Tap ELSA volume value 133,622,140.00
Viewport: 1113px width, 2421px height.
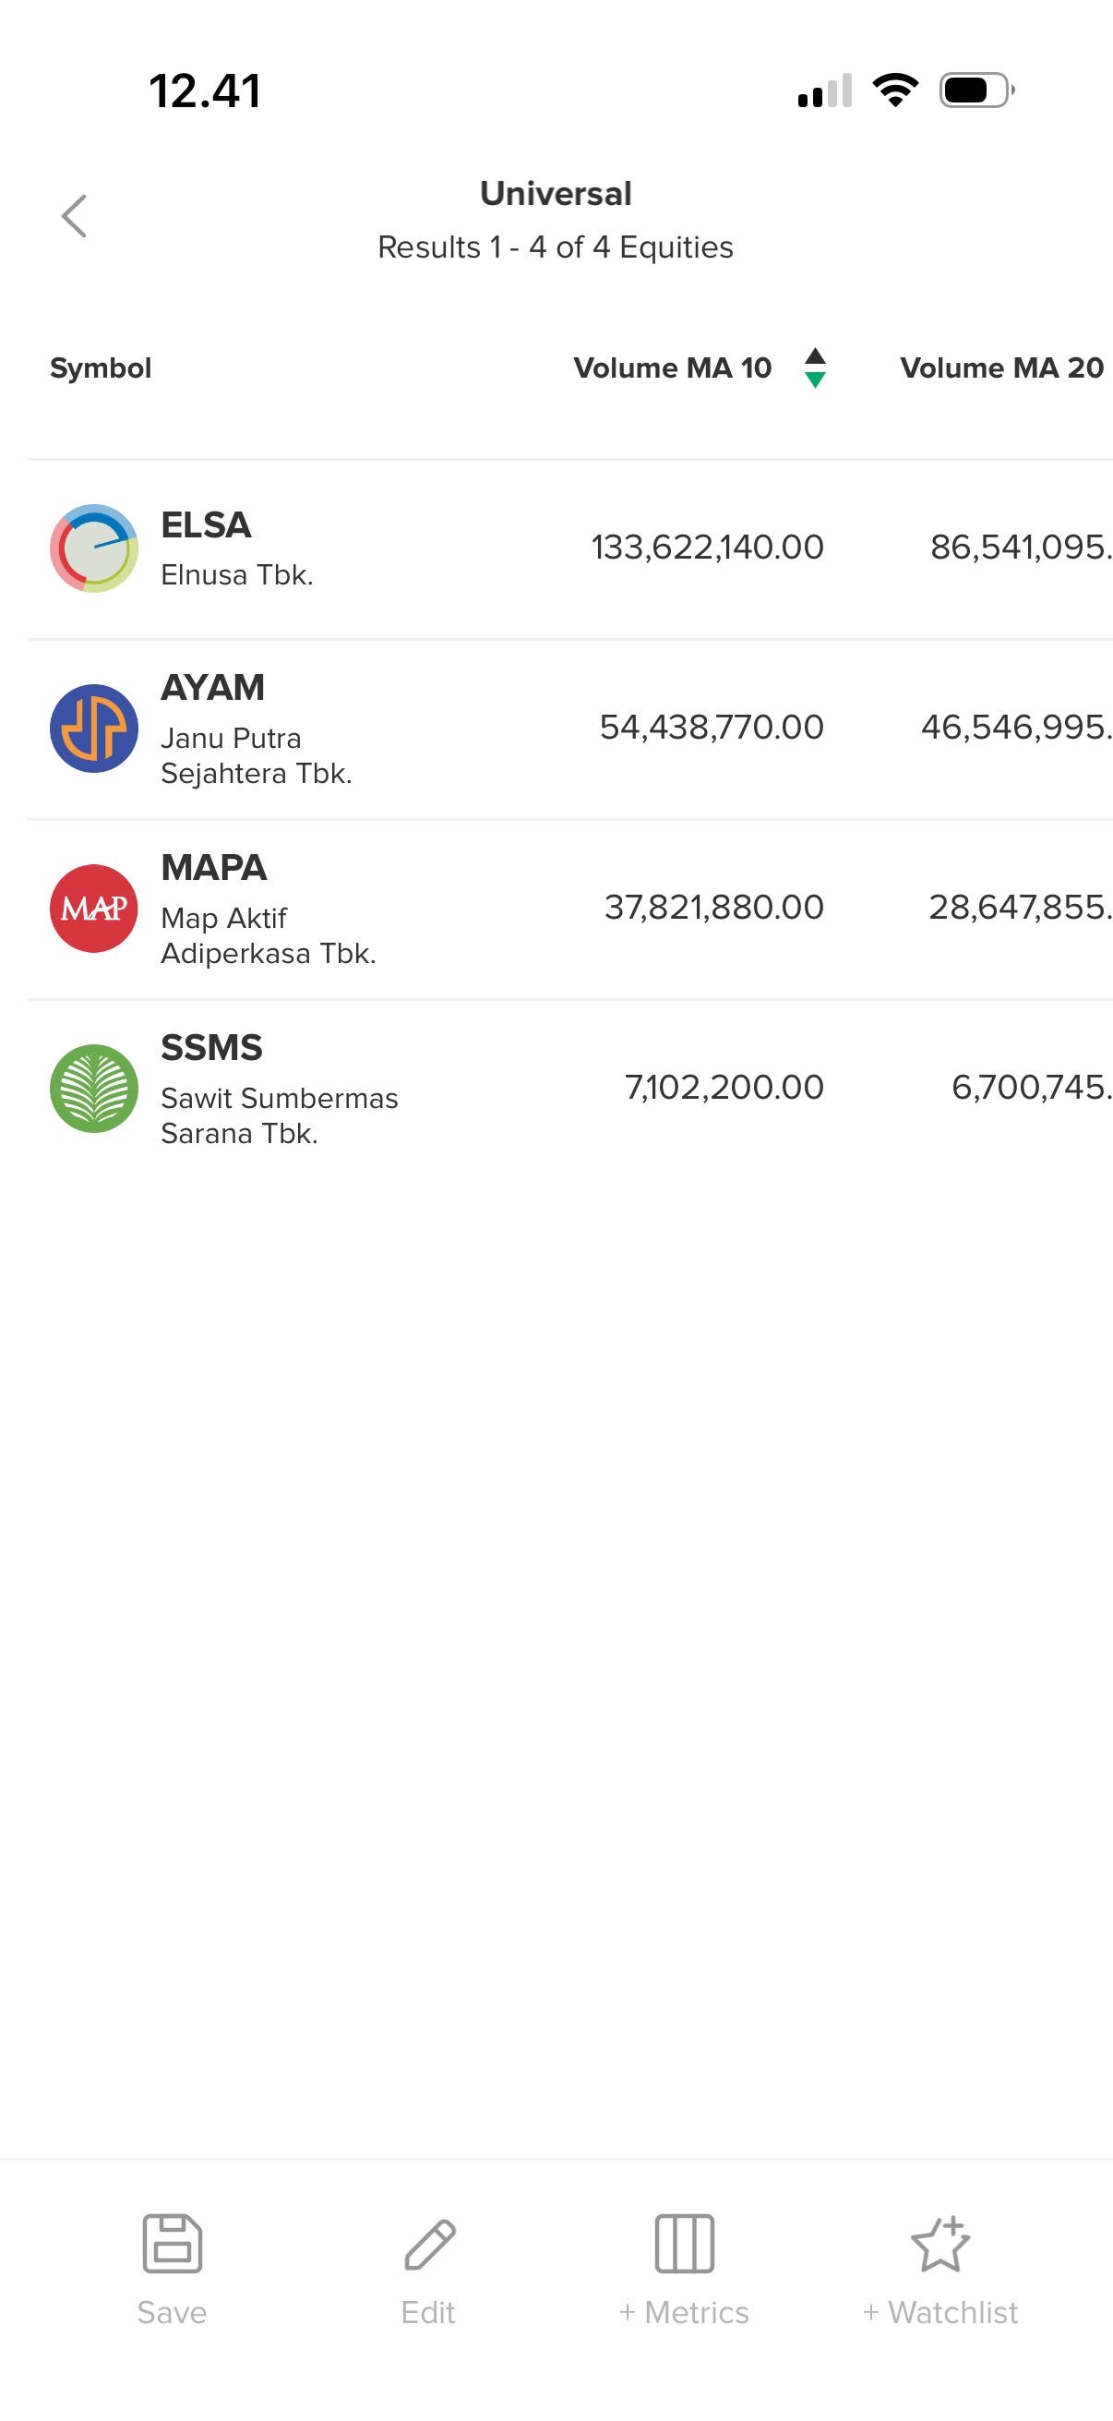coord(707,547)
